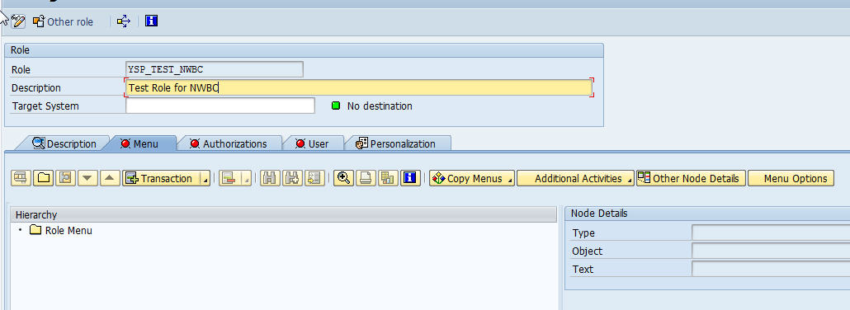
Task: Create a new folder in the menu toolbar
Action: tap(44, 178)
